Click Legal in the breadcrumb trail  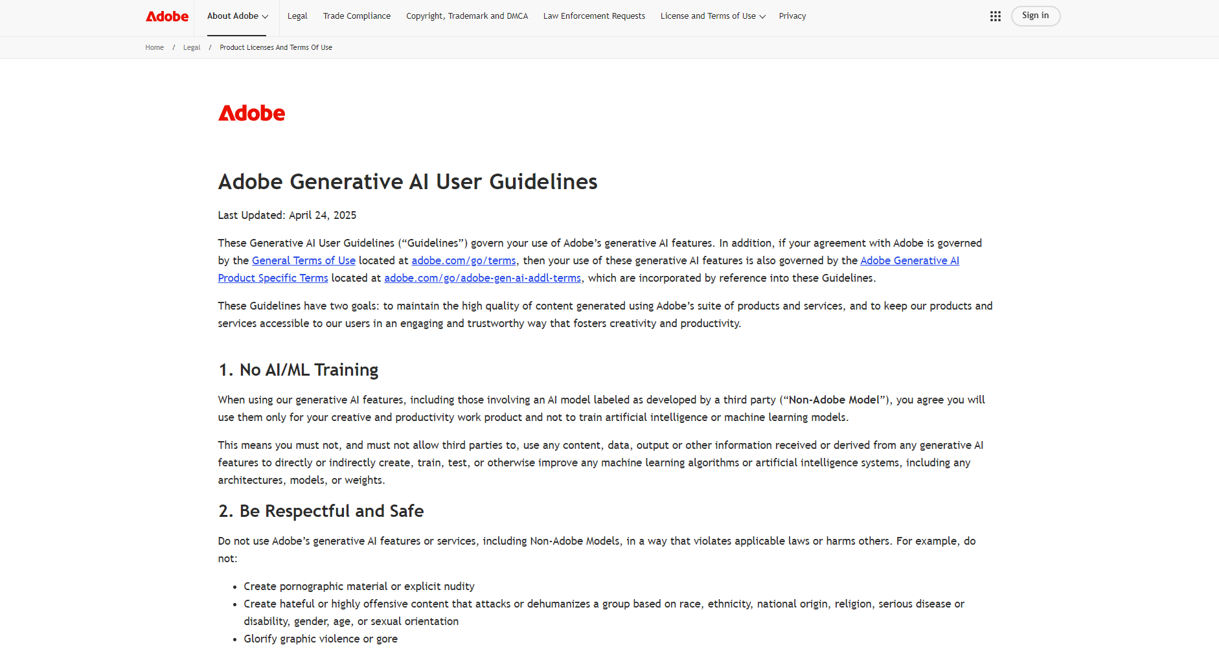pyautogui.click(x=192, y=47)
